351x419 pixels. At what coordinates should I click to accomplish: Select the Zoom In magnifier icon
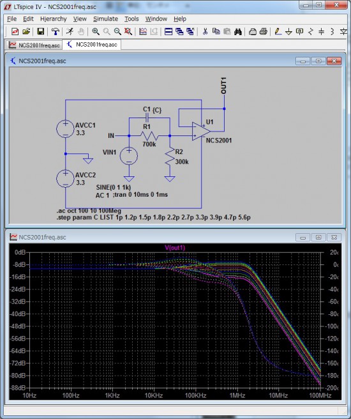(96, 32)
